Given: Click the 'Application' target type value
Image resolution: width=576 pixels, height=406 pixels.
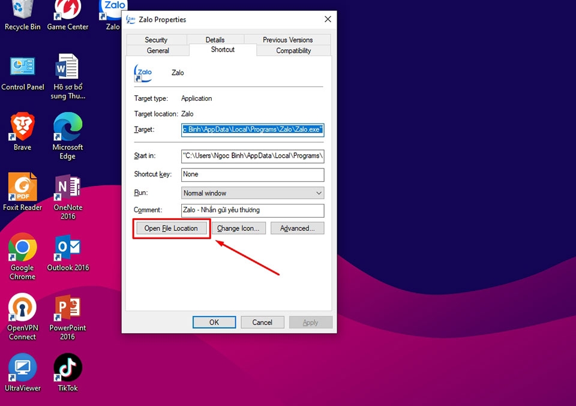Looking at the screenshot, I should tap(197, 98).
